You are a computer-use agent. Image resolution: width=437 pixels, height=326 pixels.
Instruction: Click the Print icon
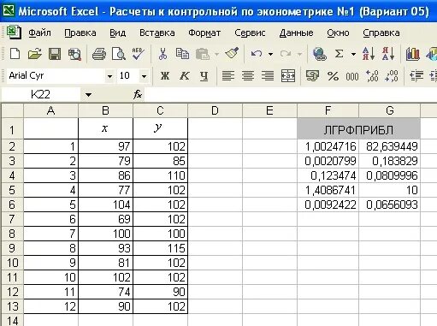99,54
